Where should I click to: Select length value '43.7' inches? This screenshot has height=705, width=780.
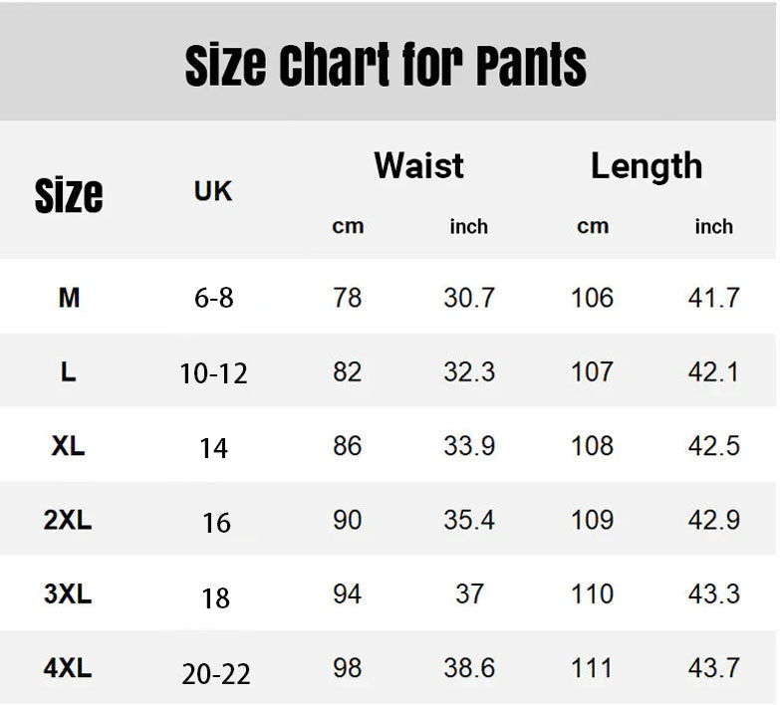(x=714, y=668)
